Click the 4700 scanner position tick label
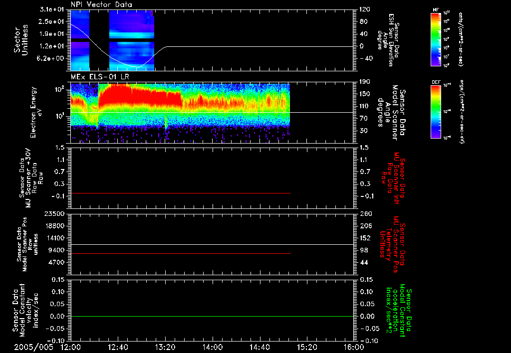This screenshot has width=511, height=353. (x=57, y=262)
